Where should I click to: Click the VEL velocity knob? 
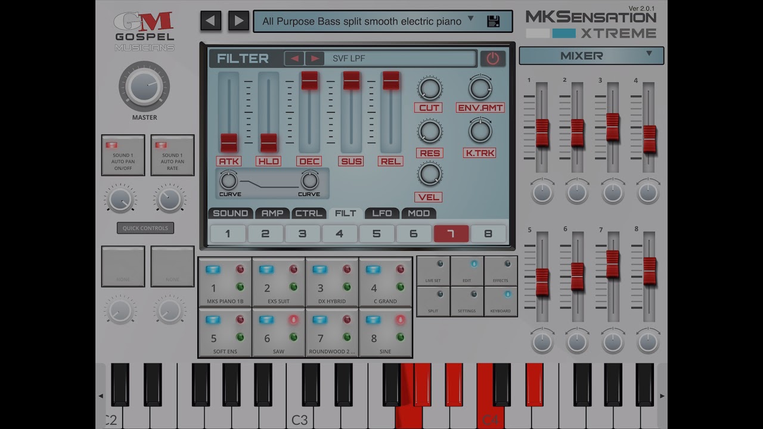coord(429,174)
